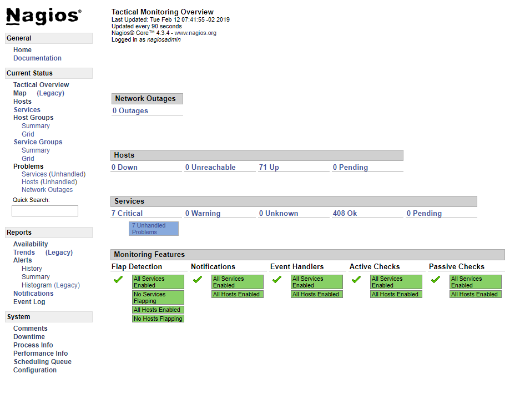
Task: Click the Flap Detection green checkmark icon
Action: click(x=118, y=280)
